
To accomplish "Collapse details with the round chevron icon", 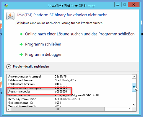I will coord(9,67).
